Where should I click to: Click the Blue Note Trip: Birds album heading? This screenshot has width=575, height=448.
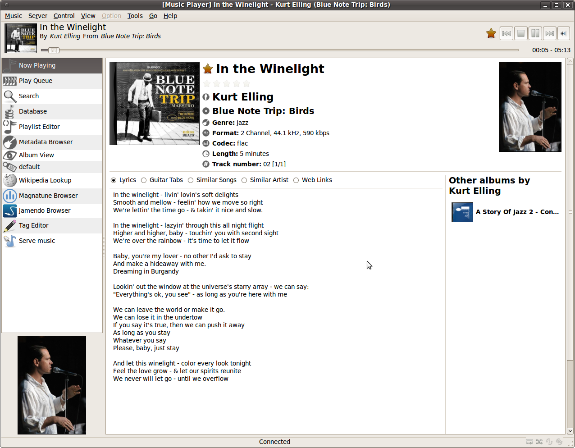263,111
